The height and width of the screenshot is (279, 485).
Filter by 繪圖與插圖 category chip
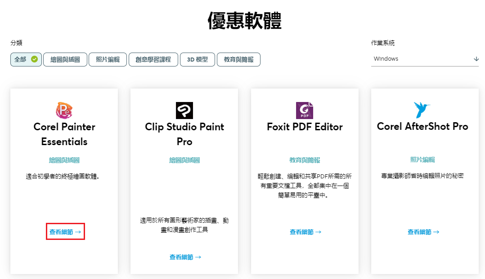(x=65, y=59)
